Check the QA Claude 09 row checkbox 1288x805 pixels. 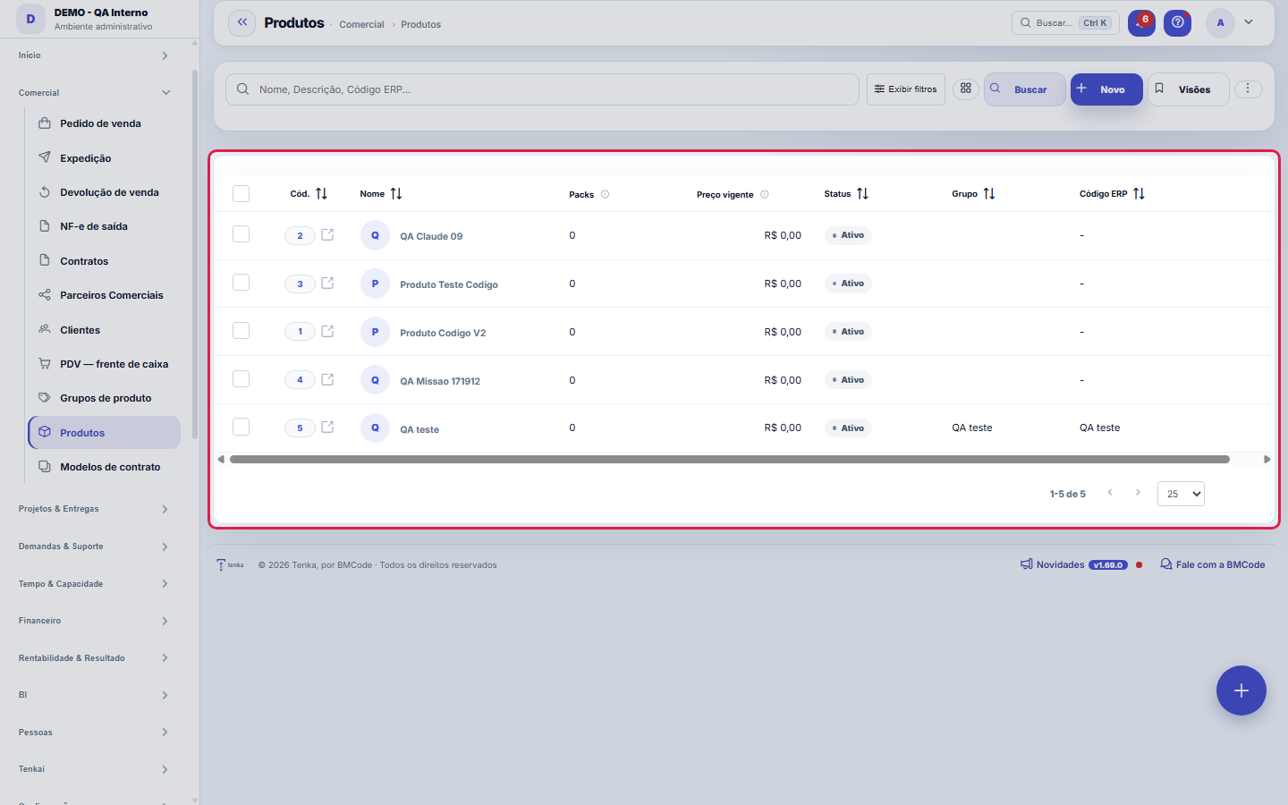(x=241, y=234)
